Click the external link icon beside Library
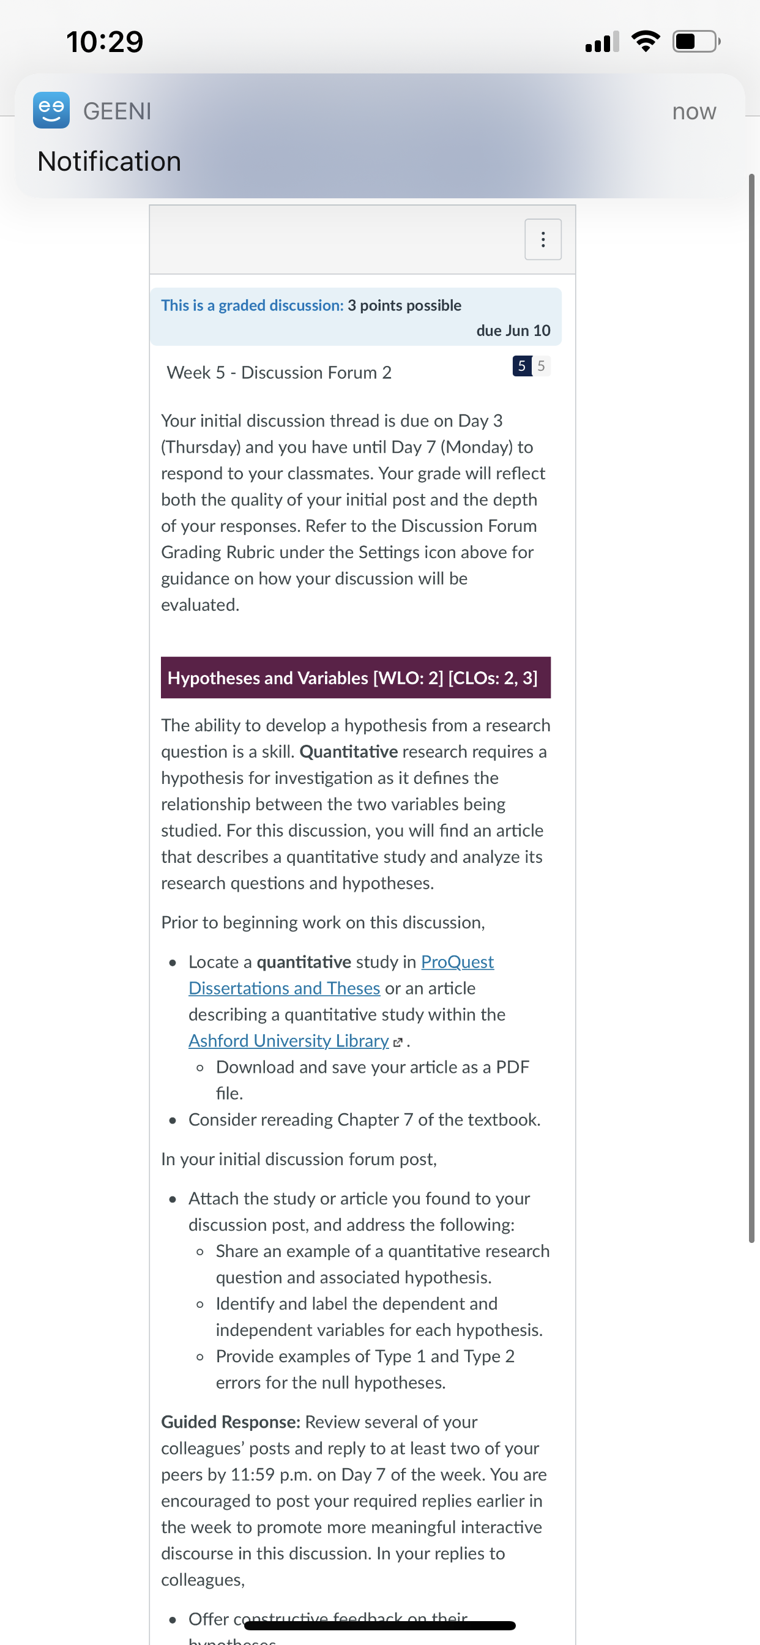This screenshot has width=760, height=1645. coord(398,1042)
